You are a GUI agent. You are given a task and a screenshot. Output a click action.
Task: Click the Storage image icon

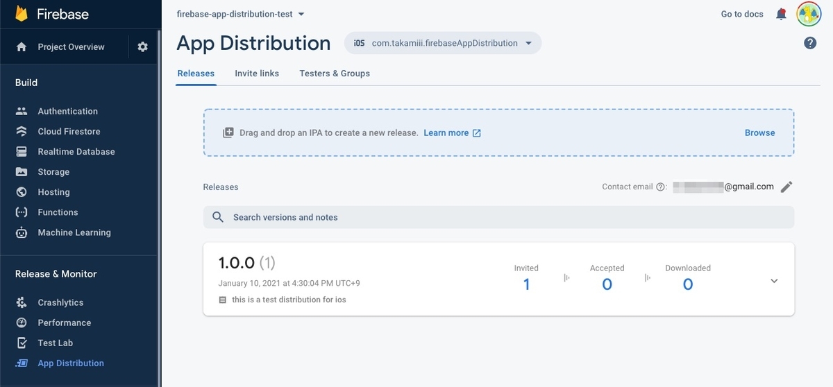pyautogui.click(x=22, y=171)
